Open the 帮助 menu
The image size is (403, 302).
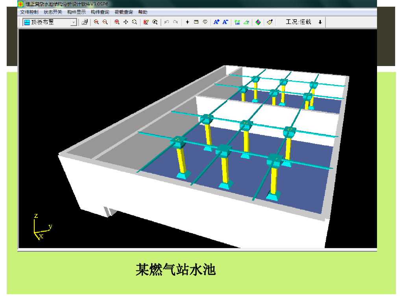coord(142,12)
